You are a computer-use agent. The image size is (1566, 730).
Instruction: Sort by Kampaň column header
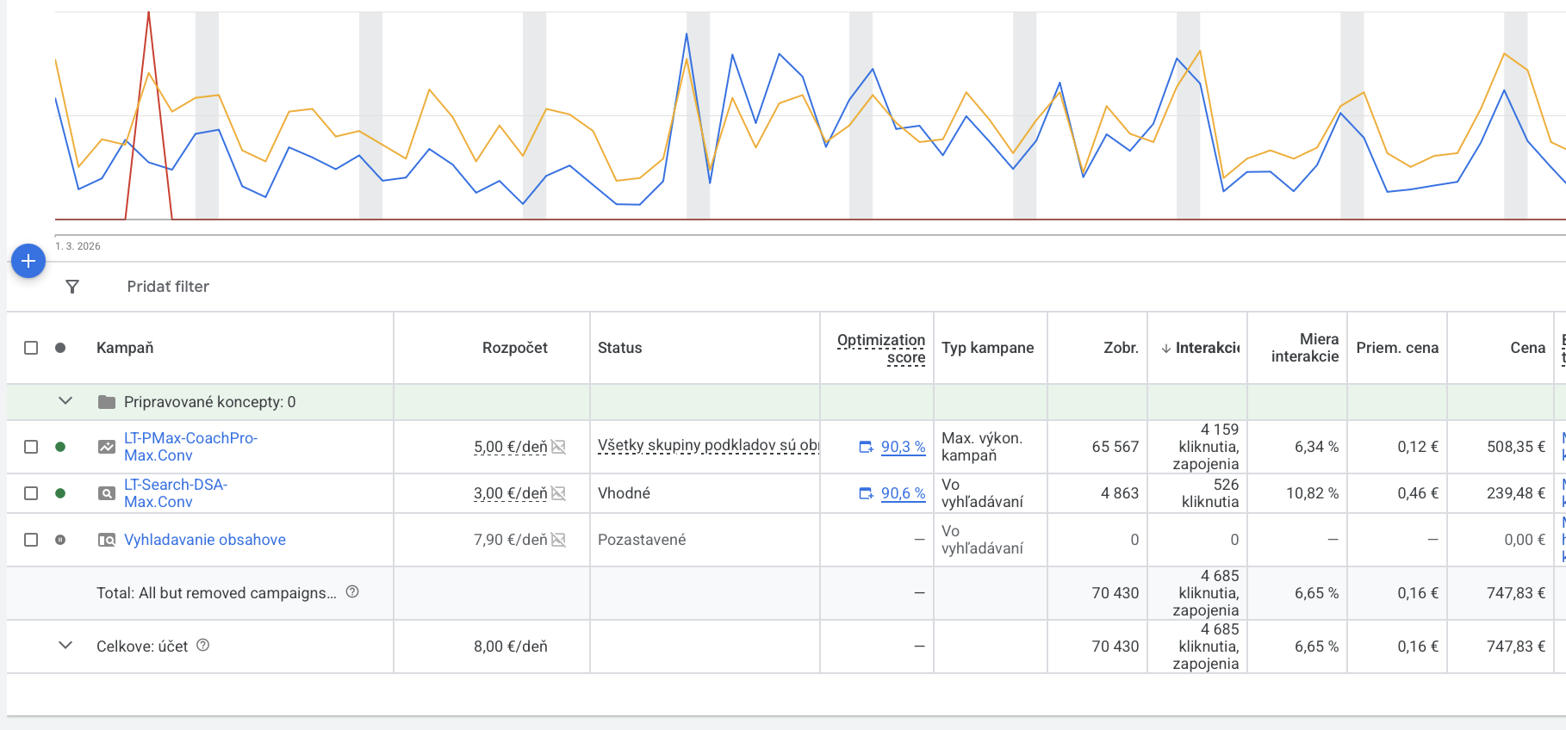125,348
